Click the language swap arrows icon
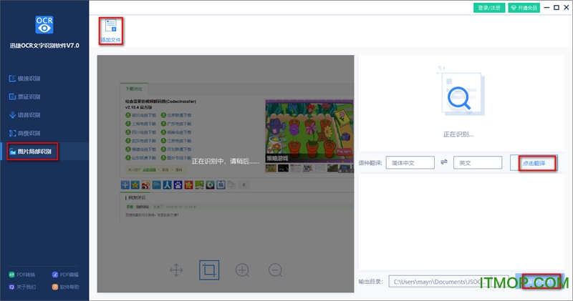The width and height of the screenshot is (573, 301). click(444, 163)
